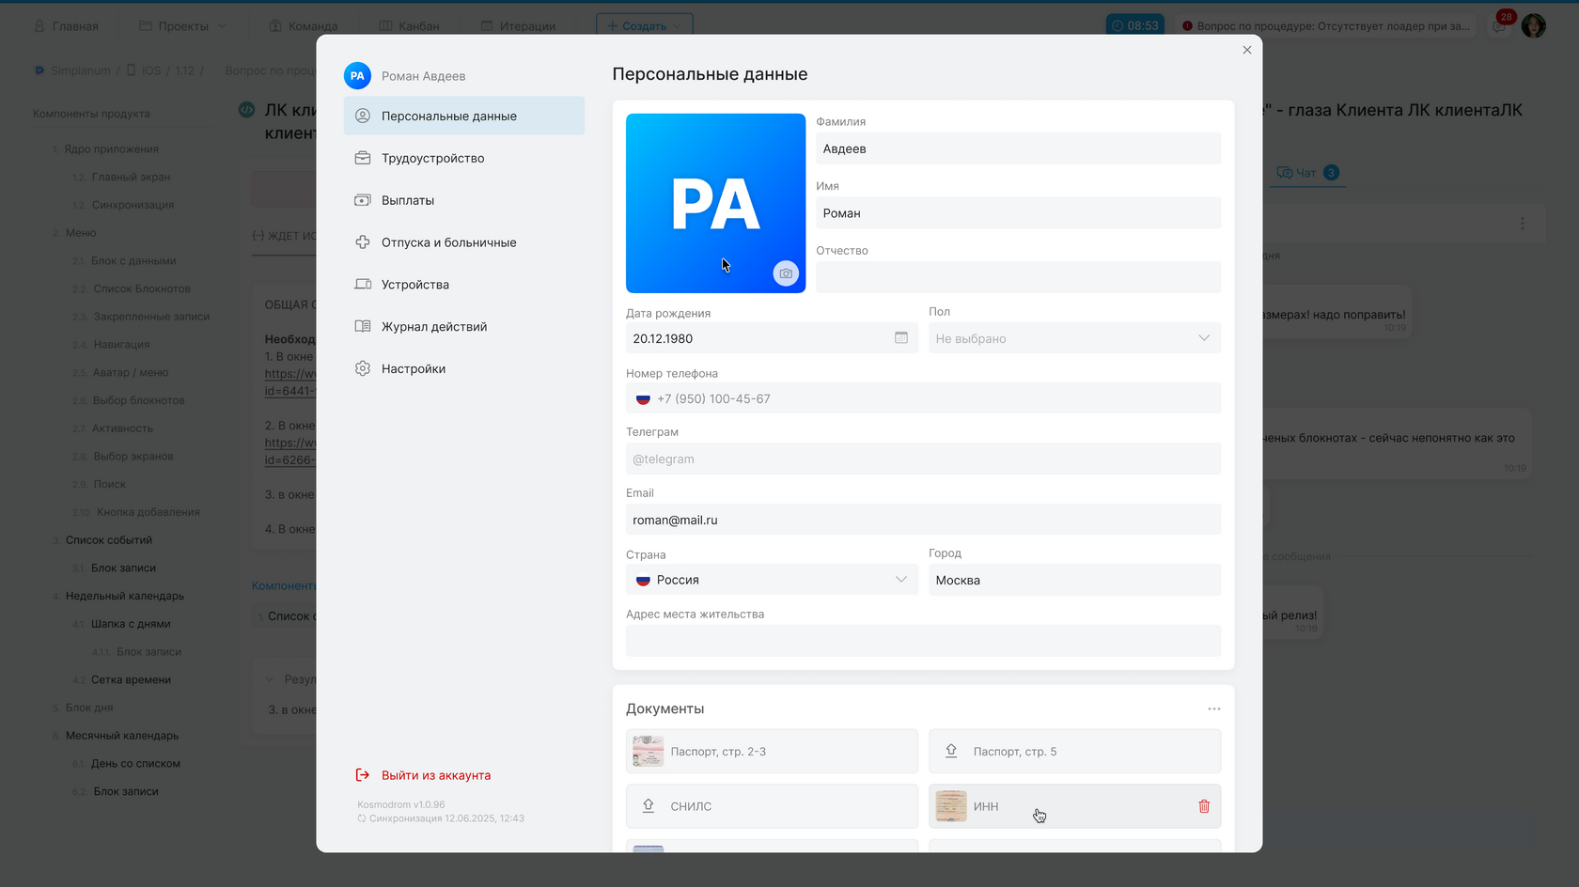1579x887 pixels.
Task: Click the Фамилия field with Авдеев
Action: click(1018, 148)
